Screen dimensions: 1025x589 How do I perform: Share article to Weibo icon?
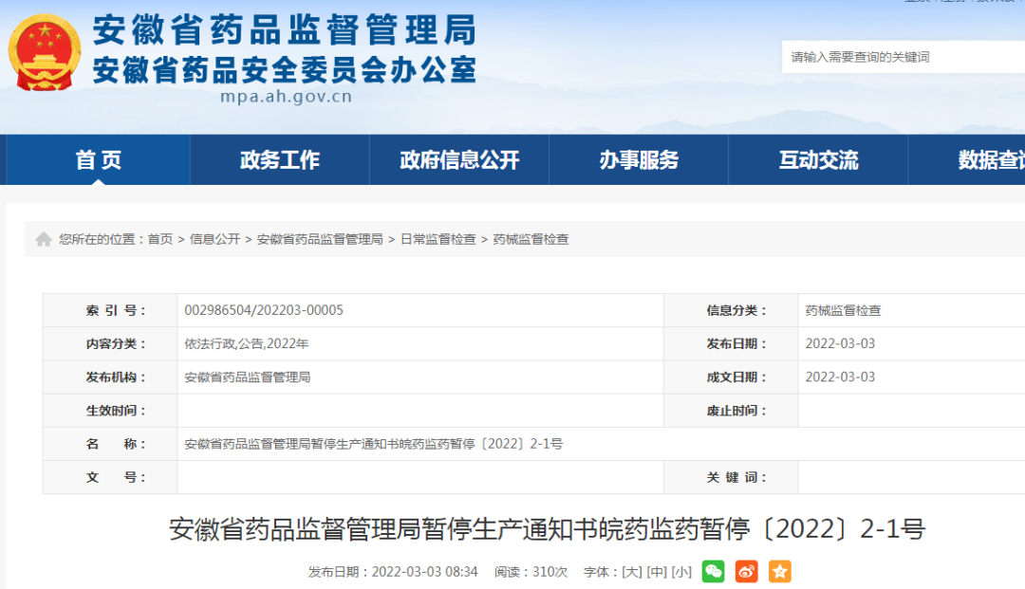(x=746, y=571)
